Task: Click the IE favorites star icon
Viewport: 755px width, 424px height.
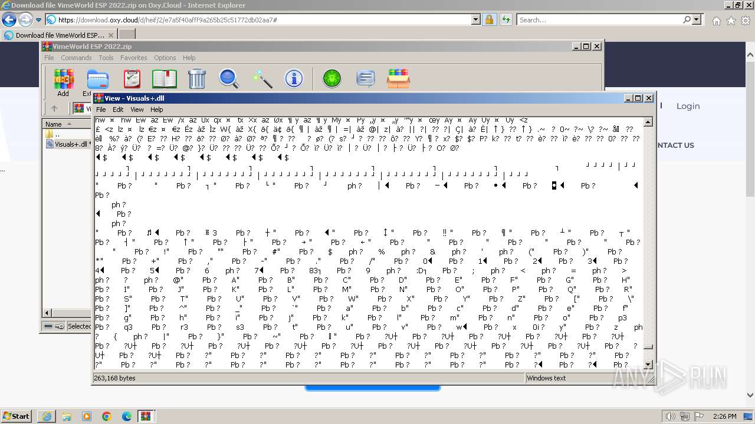Action: [x=731, y=21]
